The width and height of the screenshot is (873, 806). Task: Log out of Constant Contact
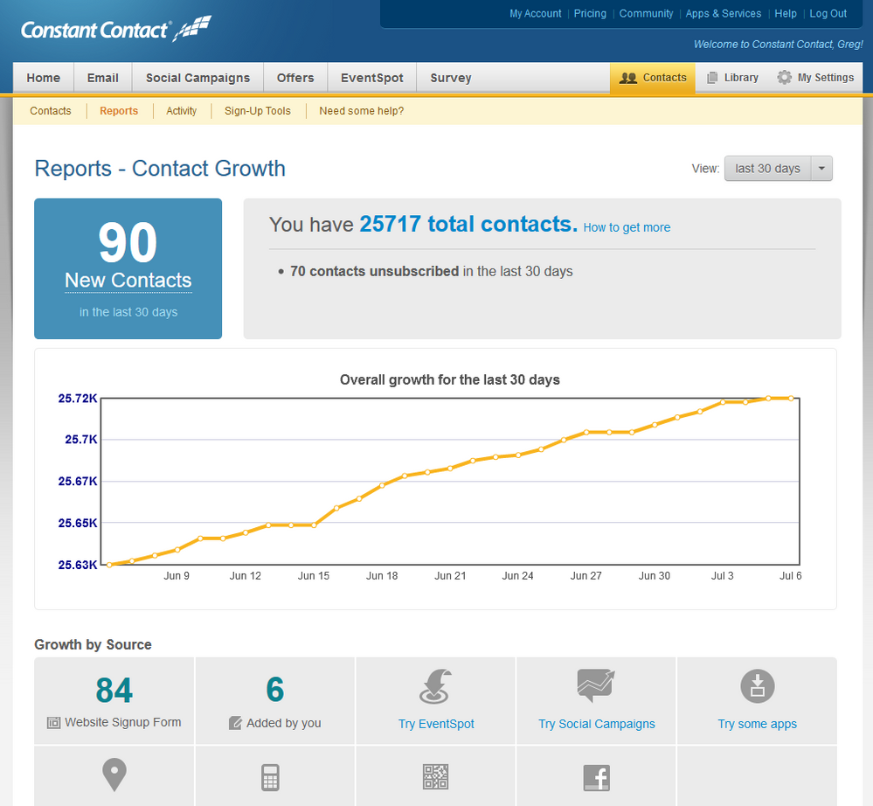[828, 13]
